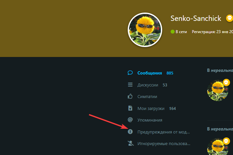Click the list icon beside Дискуссии
The width and height of the screenshot is (233, 155).
130,85
